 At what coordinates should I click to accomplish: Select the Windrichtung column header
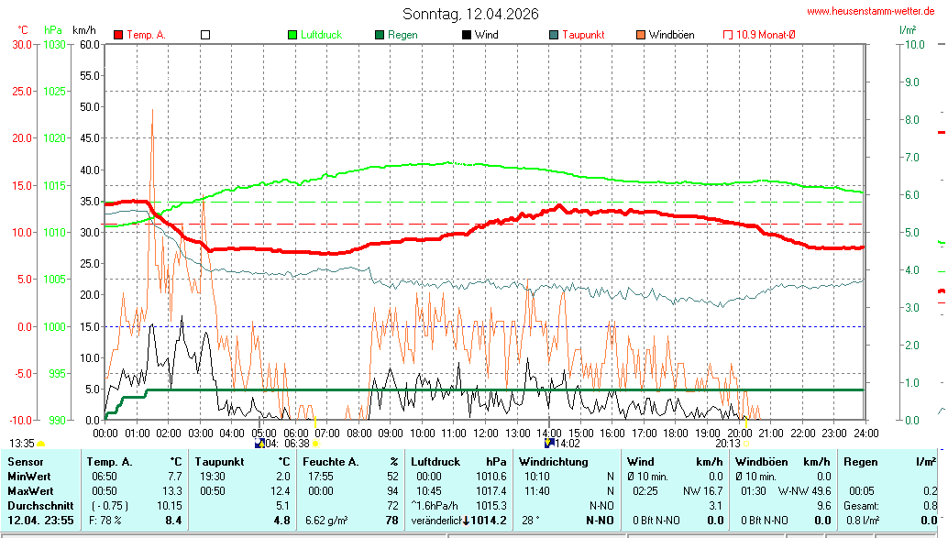coord(553,462)
